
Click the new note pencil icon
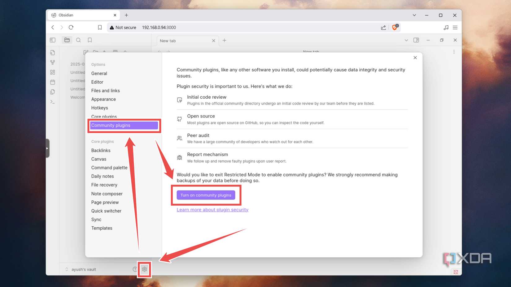(x=86, y=52)
